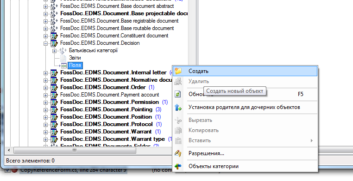Collapse the FossDoc.EDMS.Document.Decision node
353x181 pixels.
pos(46,43)
